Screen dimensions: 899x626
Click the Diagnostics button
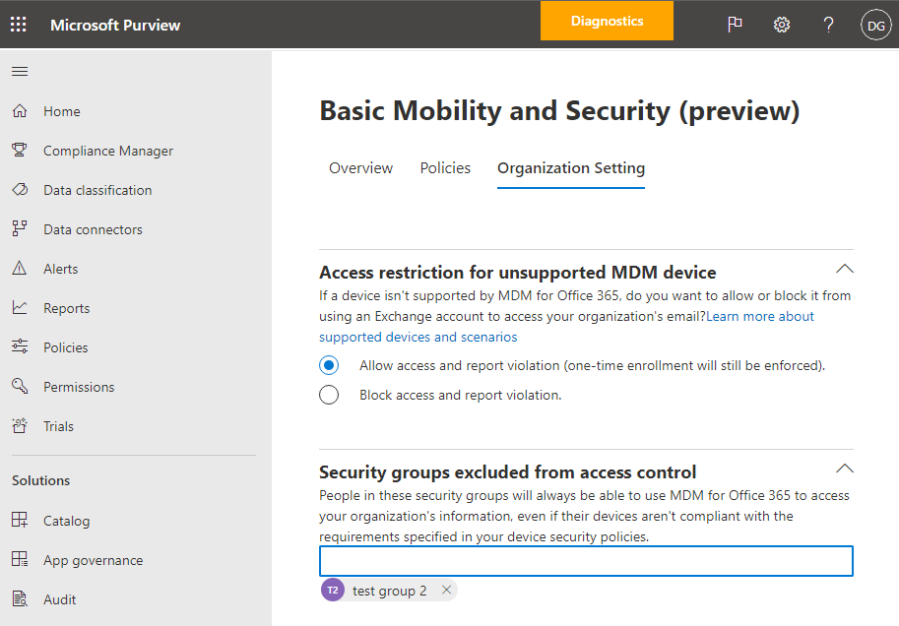click(x=607, y=21)
